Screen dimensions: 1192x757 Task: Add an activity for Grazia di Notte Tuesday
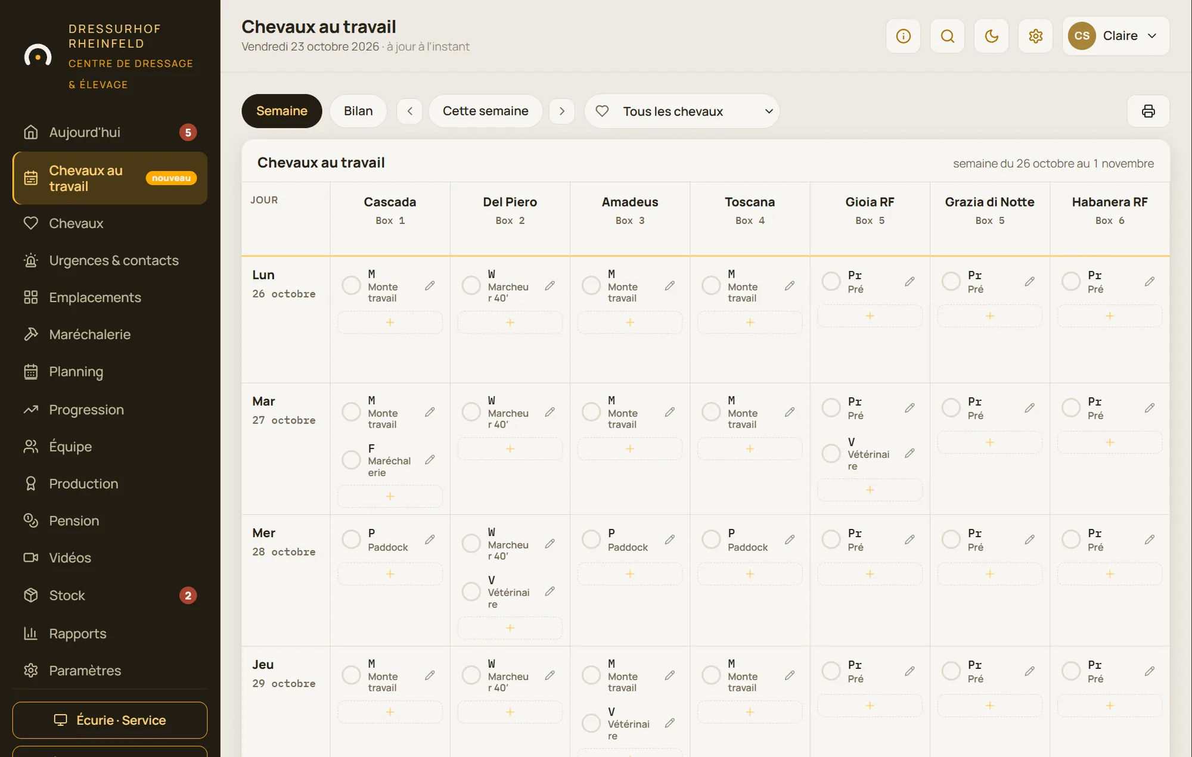pyautogui.click(x=990, y=442)
